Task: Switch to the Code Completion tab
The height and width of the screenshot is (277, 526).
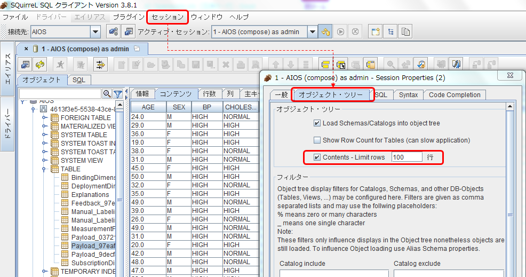Action: pos(455,94)
